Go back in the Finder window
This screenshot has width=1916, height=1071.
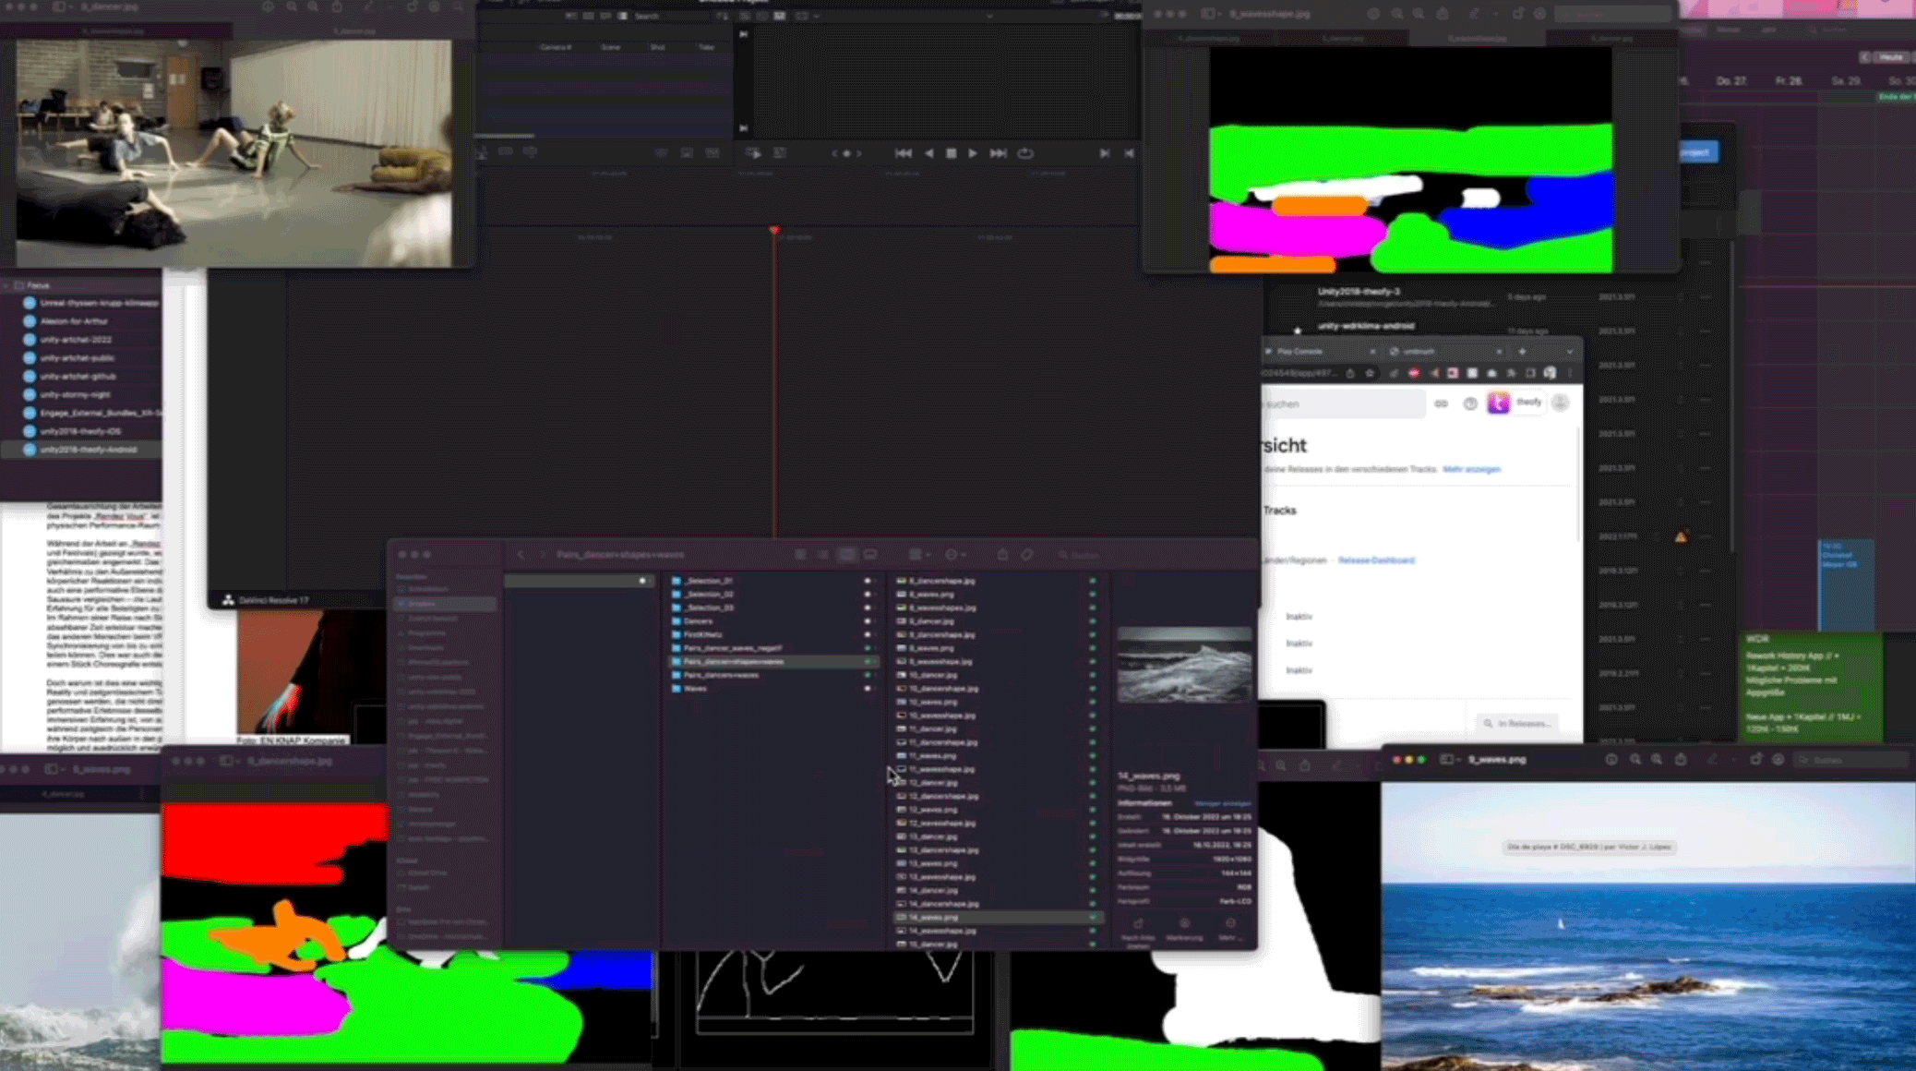[x=521, y=555]
